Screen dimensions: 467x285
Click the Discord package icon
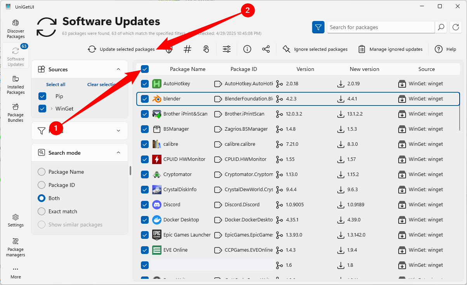click(157, 204)
